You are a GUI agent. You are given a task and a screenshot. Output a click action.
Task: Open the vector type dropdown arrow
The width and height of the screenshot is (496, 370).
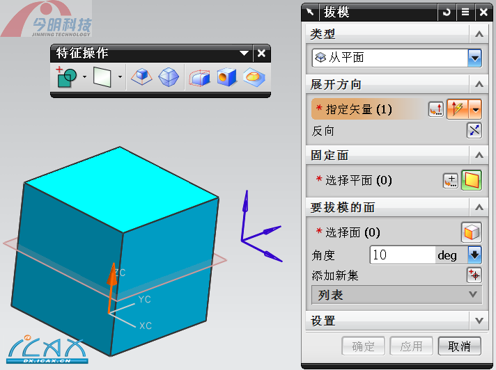(x=475, y=109)
